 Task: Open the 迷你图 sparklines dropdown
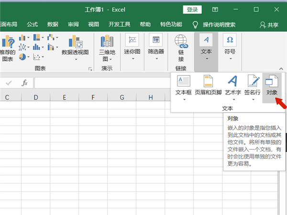132,59
